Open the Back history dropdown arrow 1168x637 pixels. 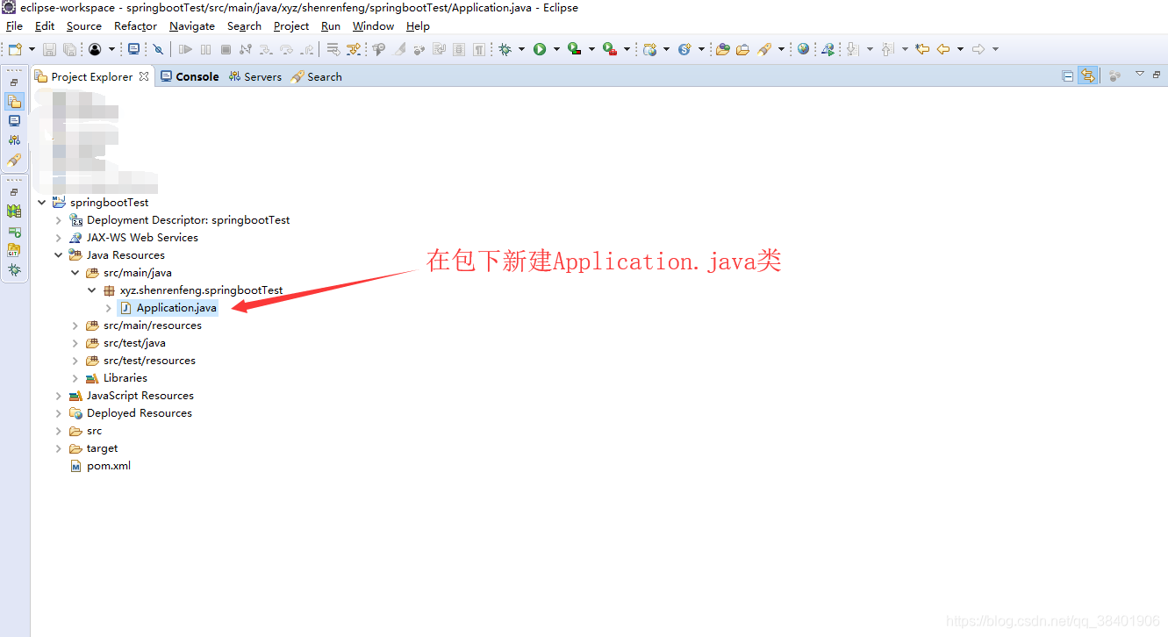(960, 49)
